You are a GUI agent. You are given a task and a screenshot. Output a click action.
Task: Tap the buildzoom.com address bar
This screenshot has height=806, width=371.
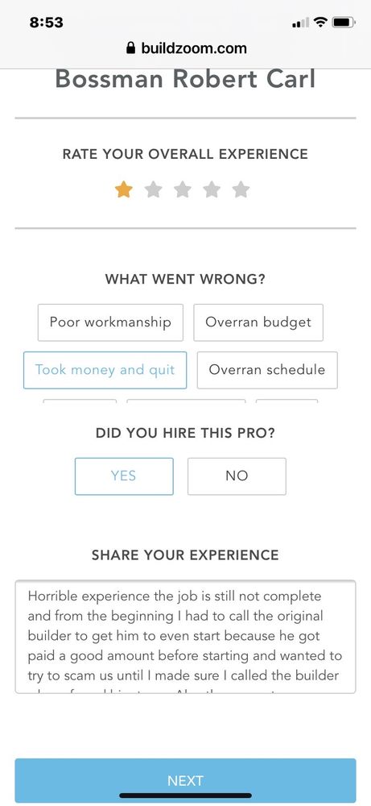(x=186, y=48)
